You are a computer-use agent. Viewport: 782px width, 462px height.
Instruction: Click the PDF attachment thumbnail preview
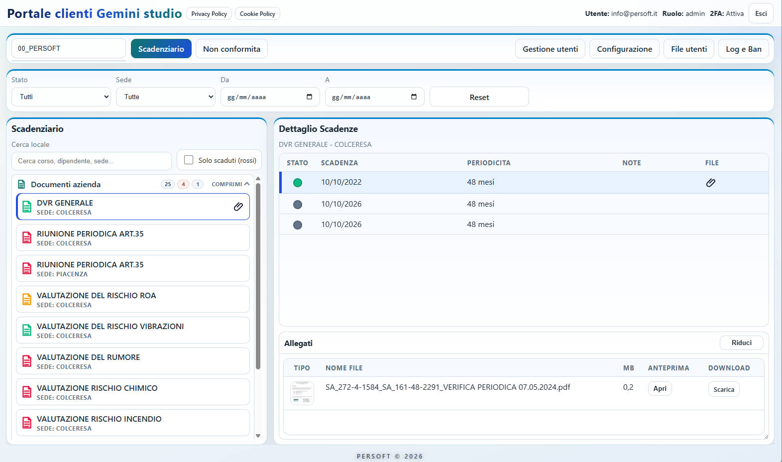tap(302, 393)
